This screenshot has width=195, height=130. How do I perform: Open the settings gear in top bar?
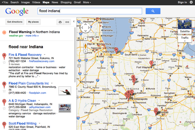(x=191, y=2)
